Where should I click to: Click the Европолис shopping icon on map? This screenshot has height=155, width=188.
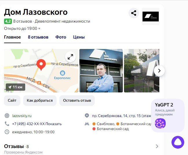(63, 73)
